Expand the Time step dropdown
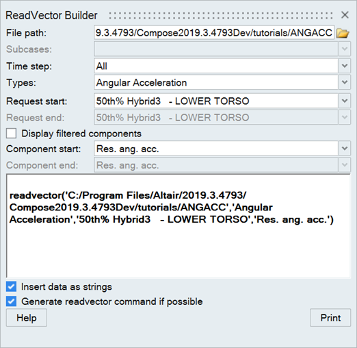The image size is (357, 348). point(345,66)
